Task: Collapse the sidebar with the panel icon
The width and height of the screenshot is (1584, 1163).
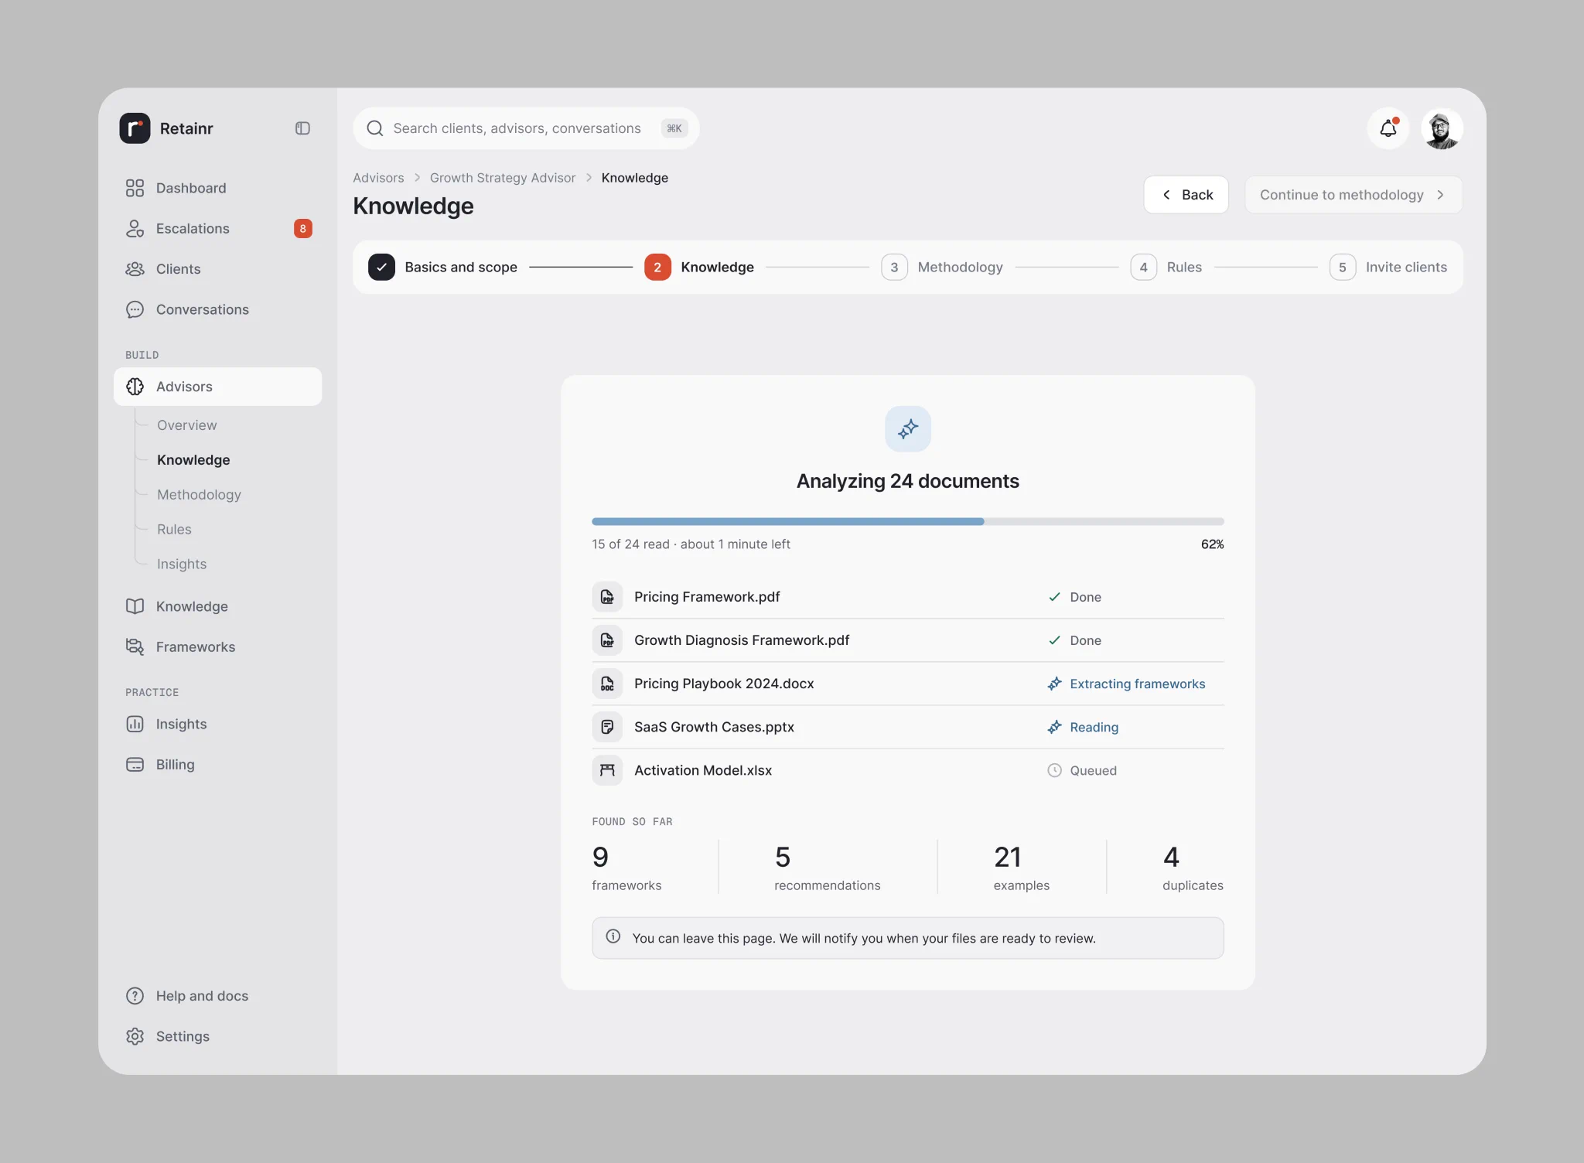Action: pyautogui.click(x=302, y=128)
